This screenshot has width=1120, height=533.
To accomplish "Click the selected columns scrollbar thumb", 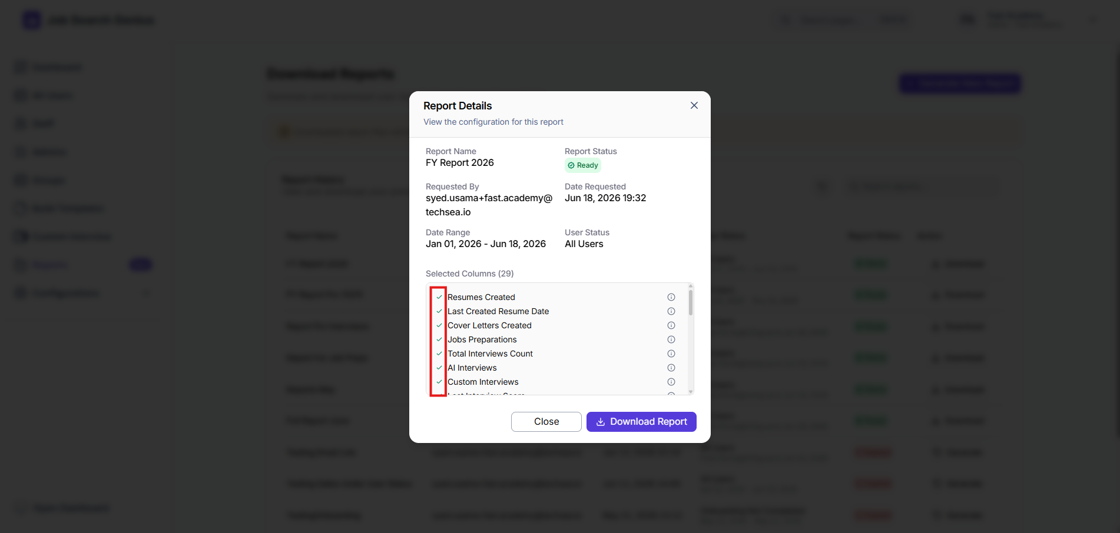I will 691,302.
